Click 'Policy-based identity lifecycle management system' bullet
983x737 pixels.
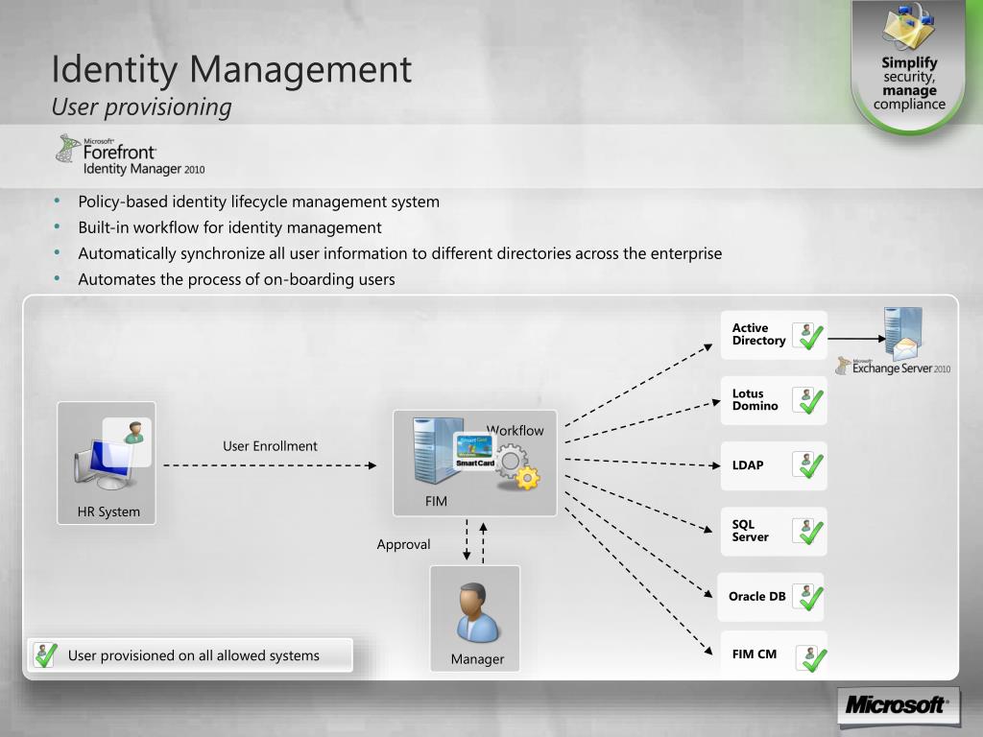point(258,202)
